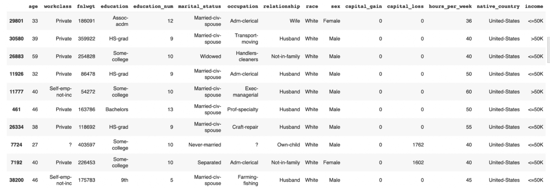Click the 'hours_per_week' column header

[450, 6]
